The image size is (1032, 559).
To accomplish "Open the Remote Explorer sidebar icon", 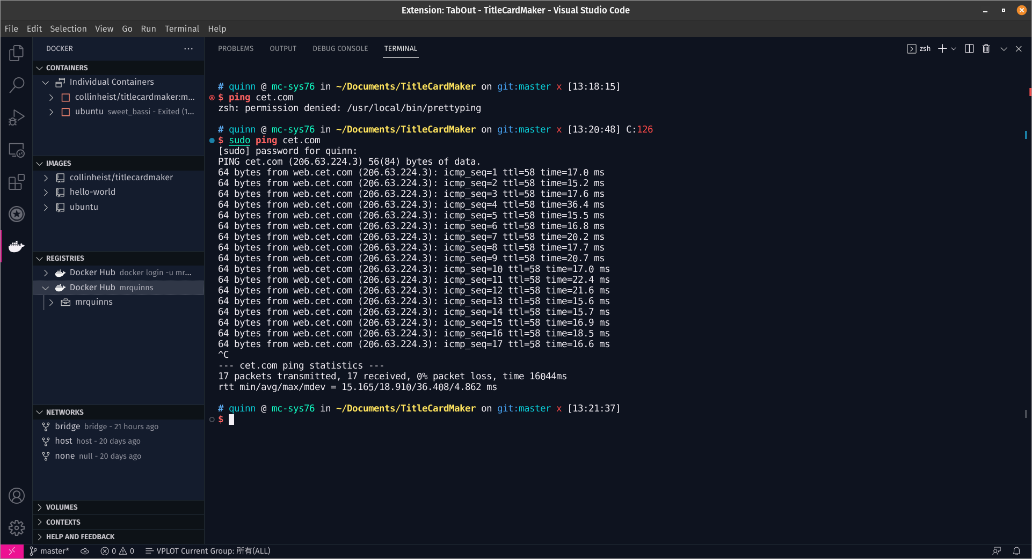I will pos(17,151).
